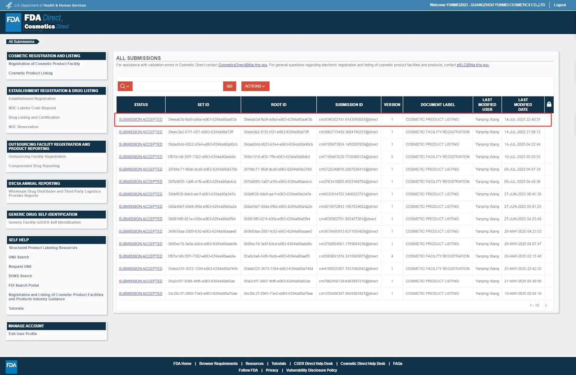Click into the submissions search field
Viewport: 576px width, 375px height.
[x=177, y=86]
